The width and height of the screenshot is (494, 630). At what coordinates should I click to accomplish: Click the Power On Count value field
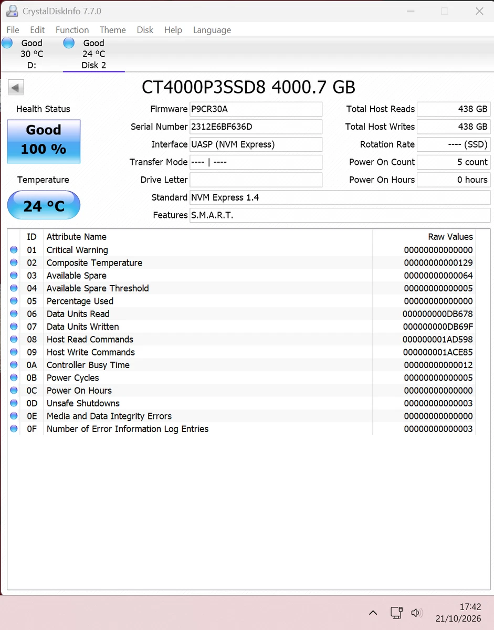coord(454,162)
